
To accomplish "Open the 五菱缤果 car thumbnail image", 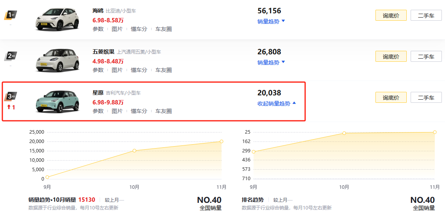I will click(x=57, y=61).
